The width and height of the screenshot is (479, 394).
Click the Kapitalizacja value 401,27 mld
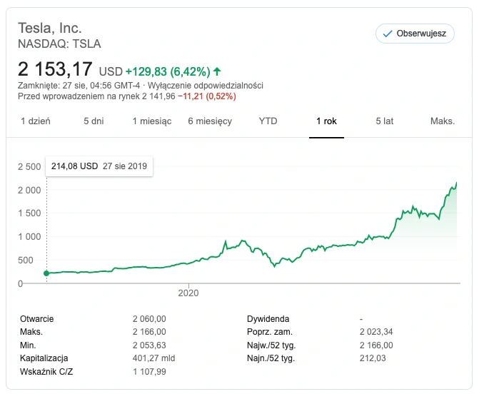point(153,358)
